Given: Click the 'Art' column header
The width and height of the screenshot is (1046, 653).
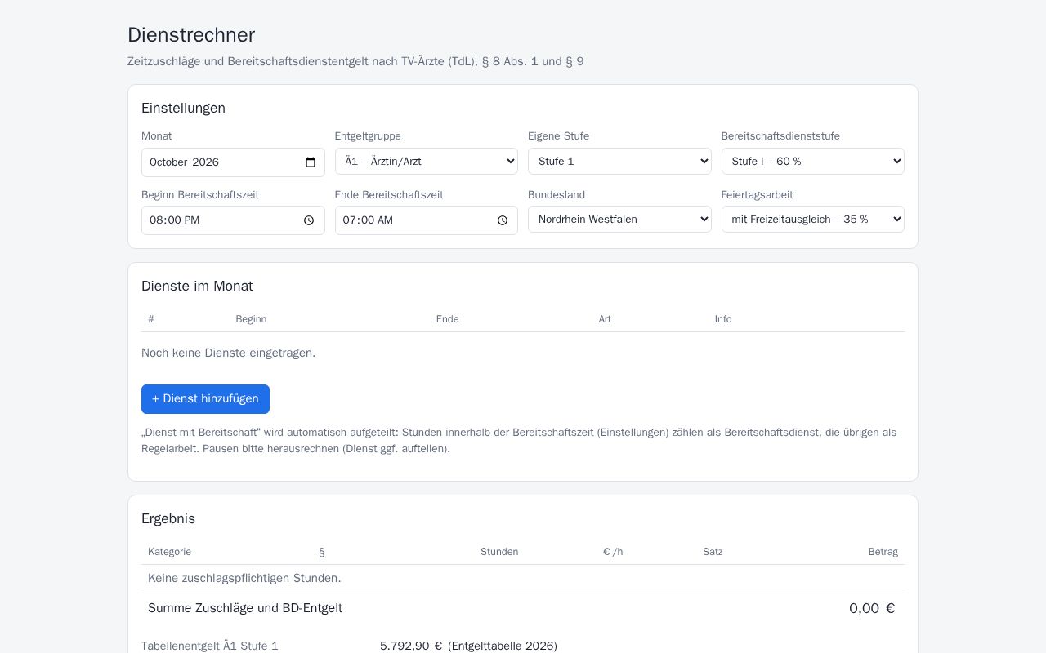Looking at the screenshot, I should [605, 319].
